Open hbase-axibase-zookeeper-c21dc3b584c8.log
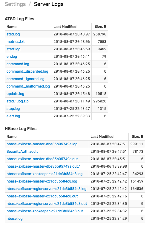The image size is (149, 226). pos(44,174)
